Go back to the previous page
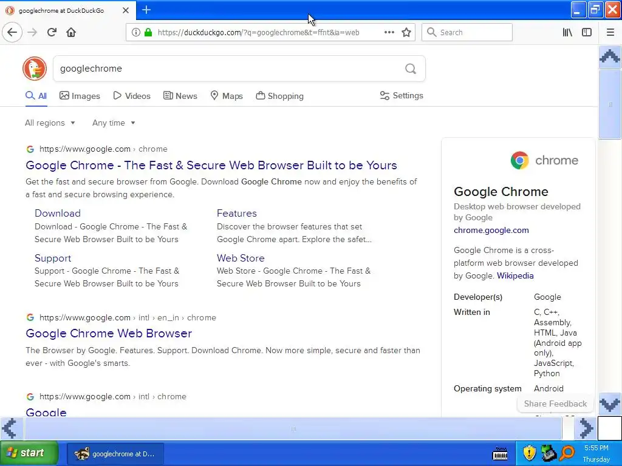 point(12,32)
